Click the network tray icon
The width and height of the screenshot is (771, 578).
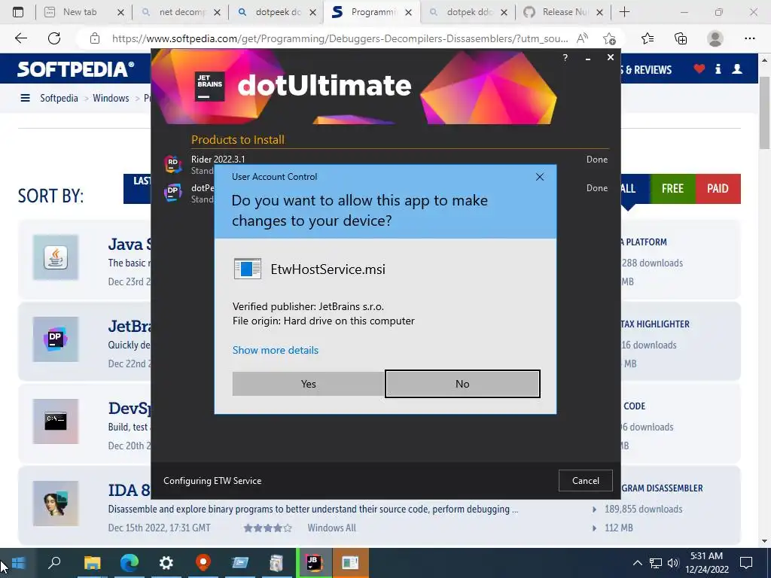[x=656, y=563]
